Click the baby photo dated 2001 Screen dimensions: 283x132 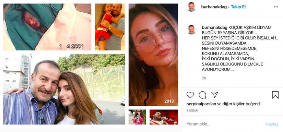47,27
